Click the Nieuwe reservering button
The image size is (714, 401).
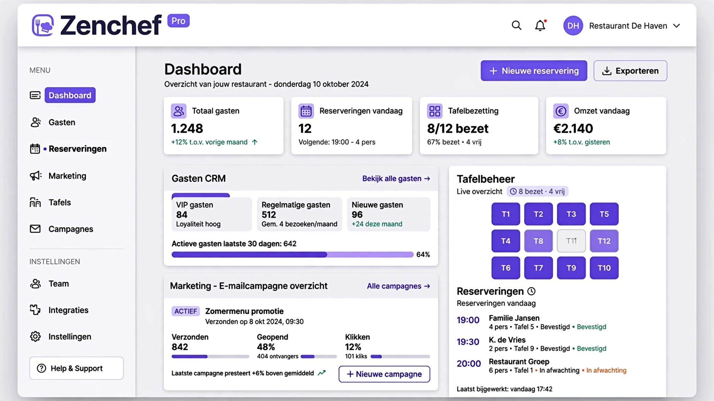point(534,71)
